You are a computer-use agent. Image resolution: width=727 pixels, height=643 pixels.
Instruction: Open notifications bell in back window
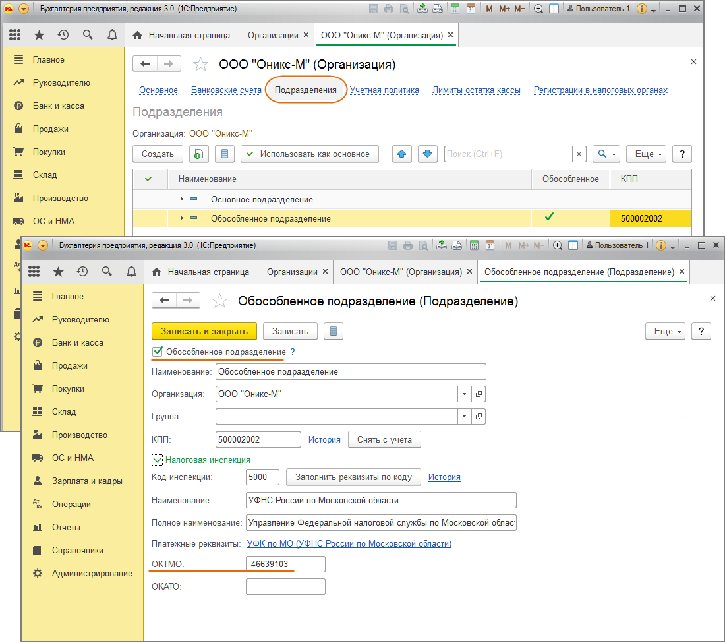pyautogui.click(x=112, y=35)
